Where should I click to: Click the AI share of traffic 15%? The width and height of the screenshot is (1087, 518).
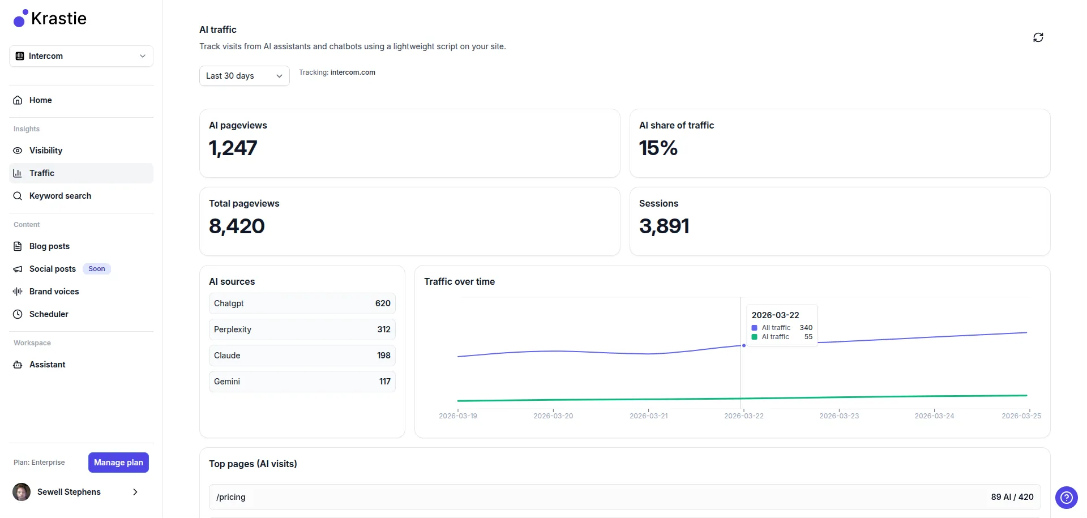(x=658, y=148)
